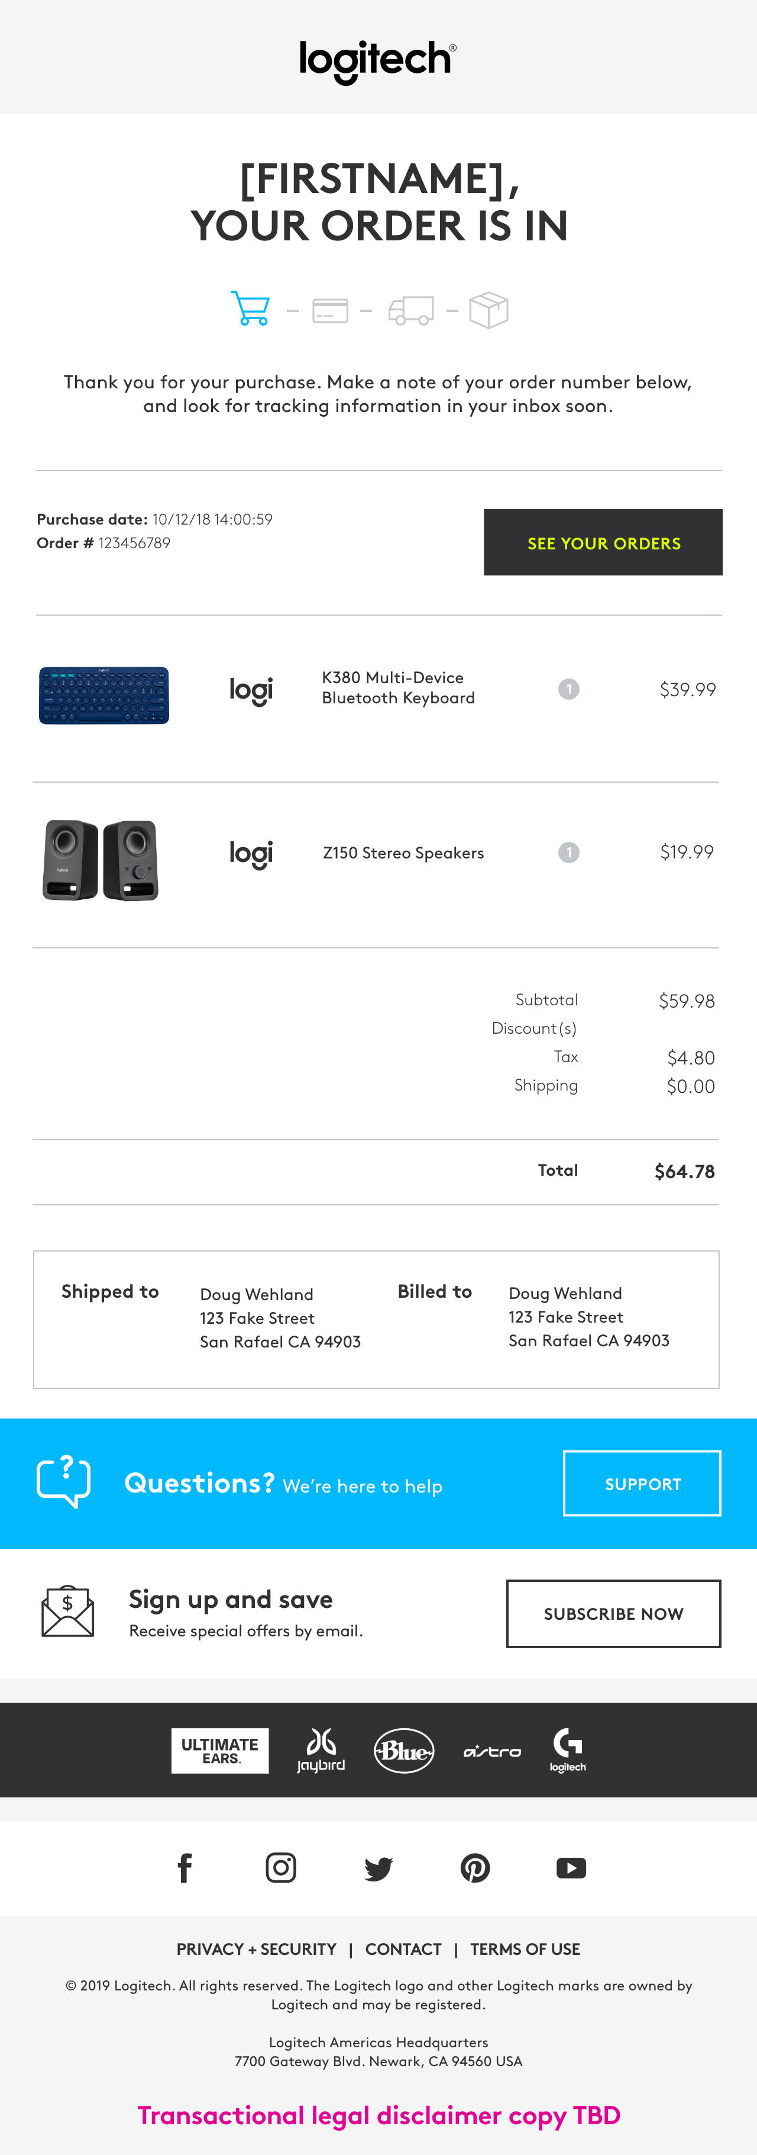Click the Logitech G logo
This screenshot has width=757, height=2155.
click(x=568, y=1750)
